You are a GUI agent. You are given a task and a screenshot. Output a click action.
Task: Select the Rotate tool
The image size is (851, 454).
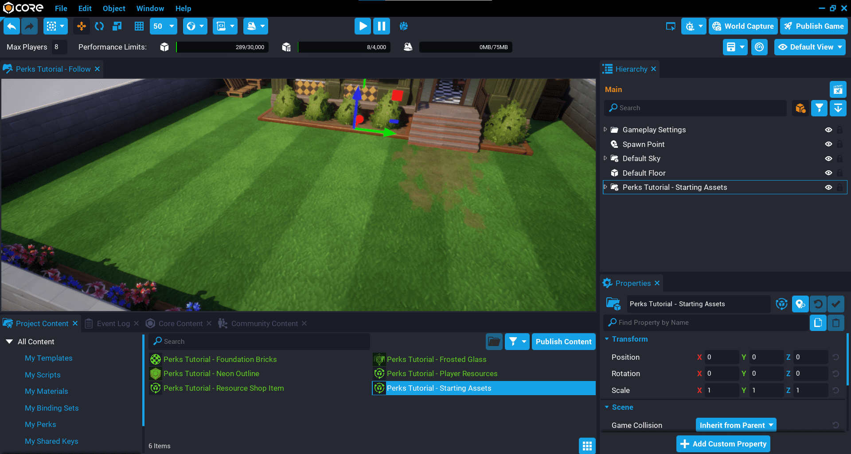click(99, 26)
